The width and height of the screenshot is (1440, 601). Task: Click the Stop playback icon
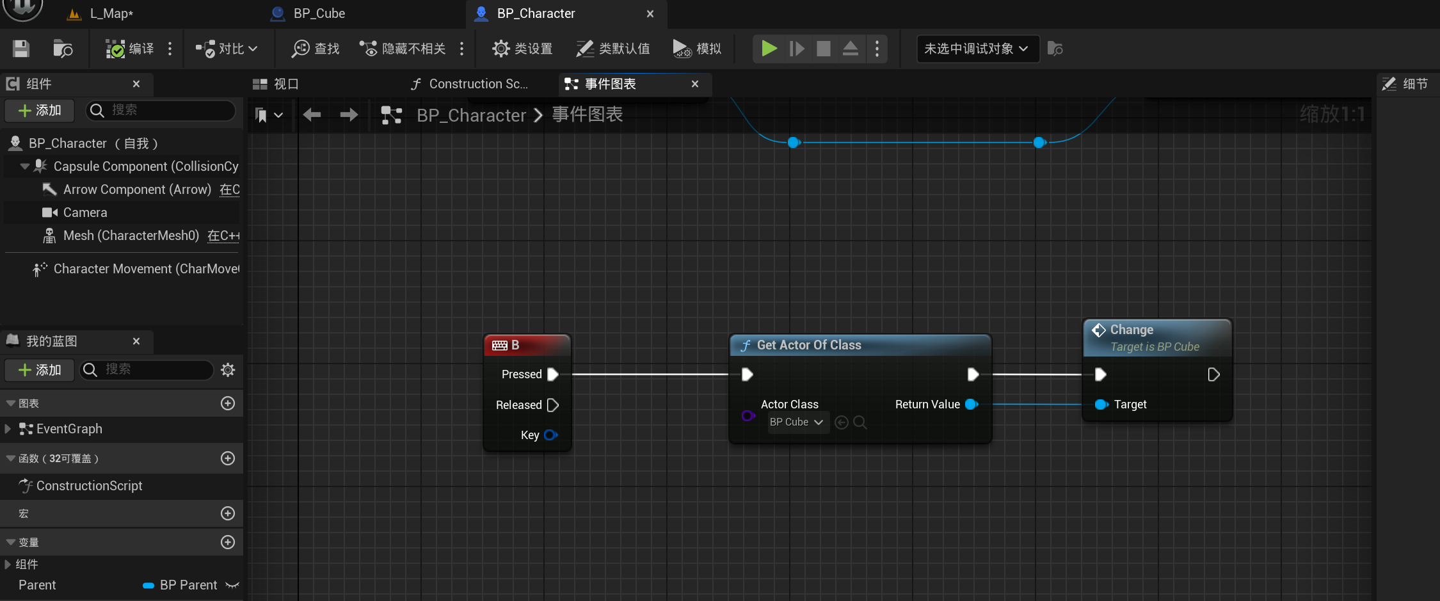pos(823,49)
